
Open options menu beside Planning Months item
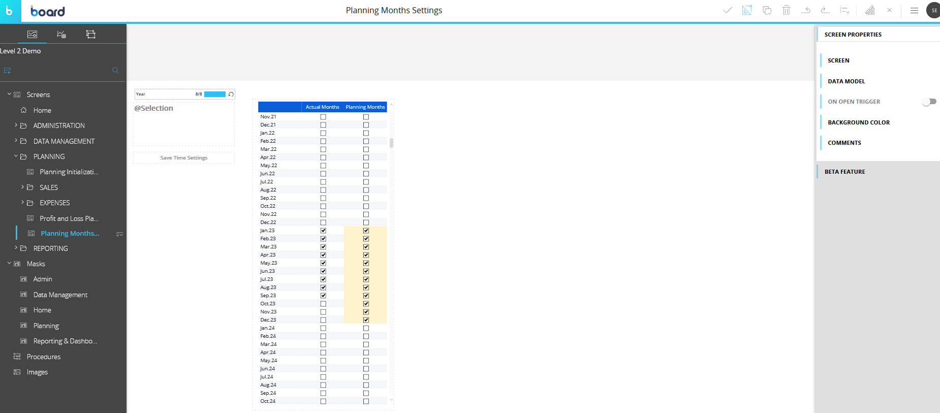(x=119, y=234)
